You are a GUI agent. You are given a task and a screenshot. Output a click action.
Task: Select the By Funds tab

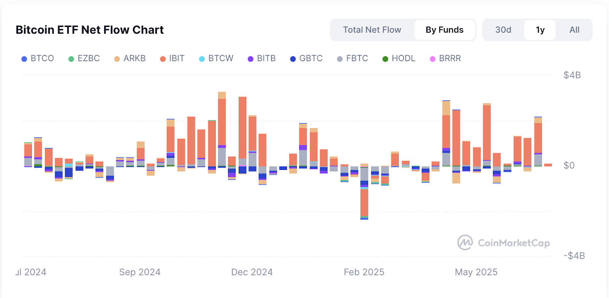click(445, 30)
